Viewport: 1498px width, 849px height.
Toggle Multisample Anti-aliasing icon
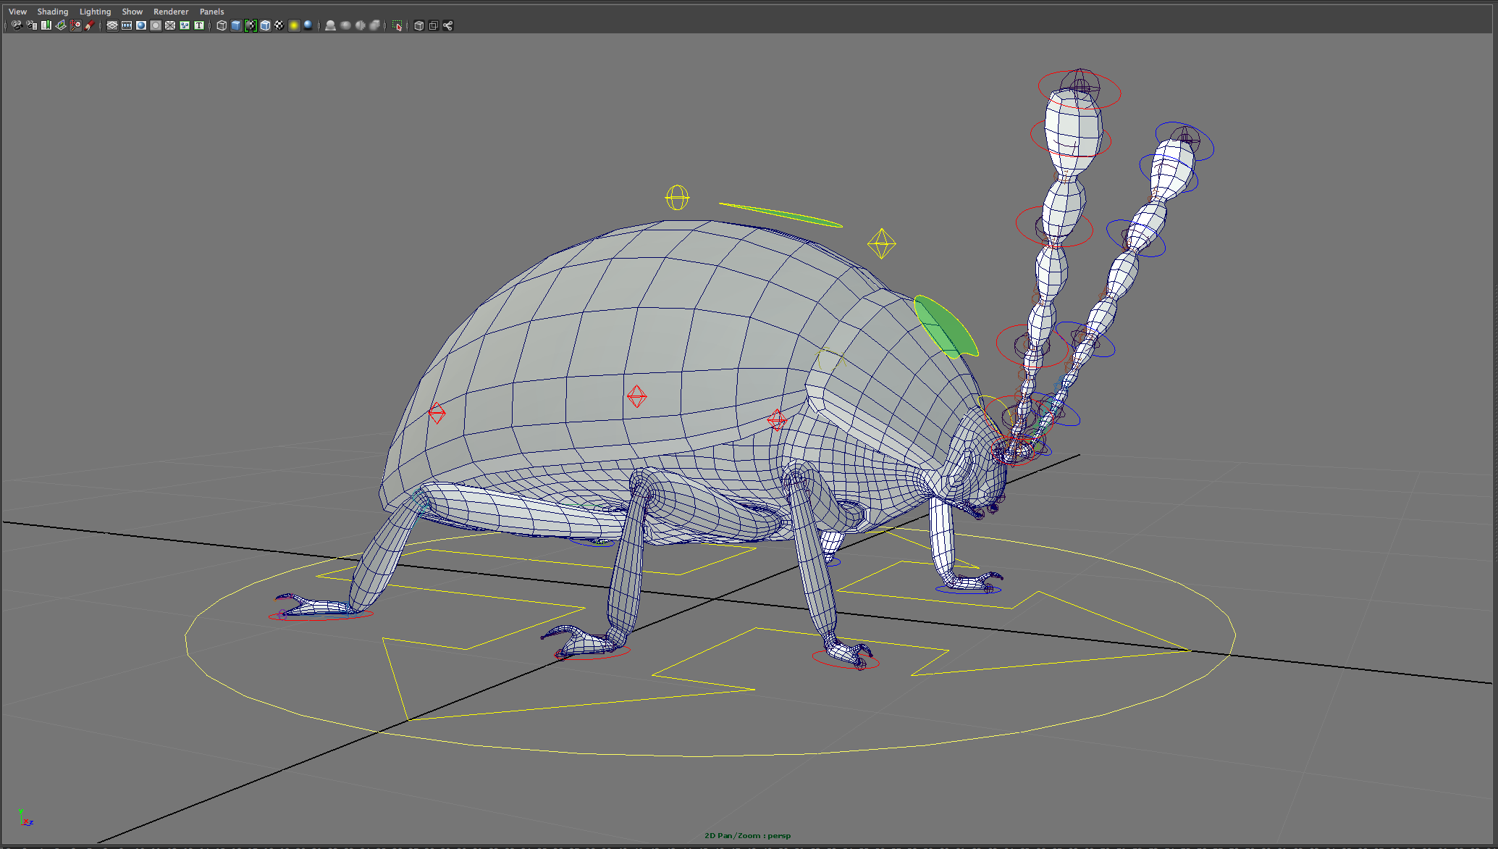click(360, 25)
